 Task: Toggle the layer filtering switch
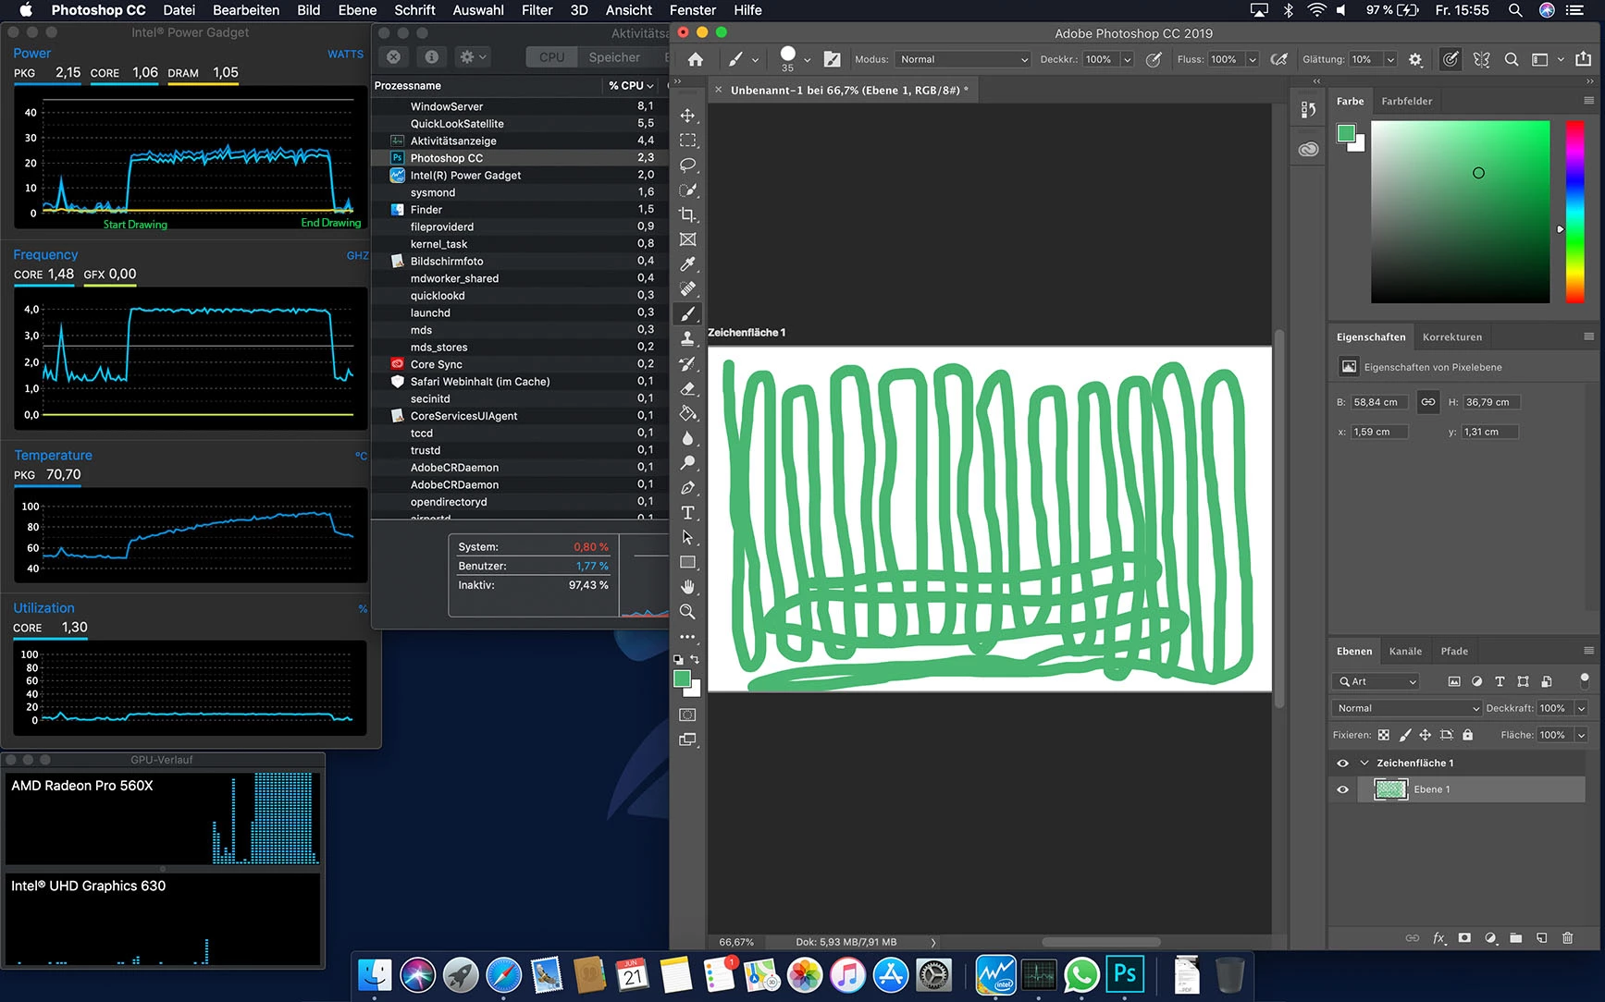pyautogui.click(x=1584, y=680)
